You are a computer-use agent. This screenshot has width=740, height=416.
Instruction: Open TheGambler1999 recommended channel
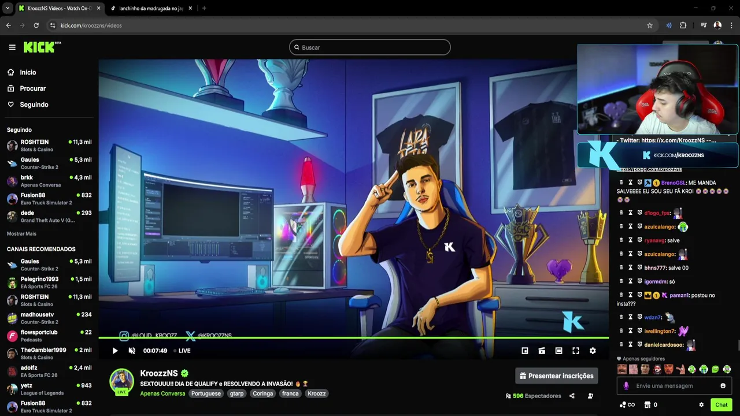[x=49, y=353]
